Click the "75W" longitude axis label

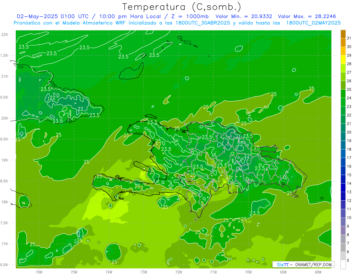point(74,272)
